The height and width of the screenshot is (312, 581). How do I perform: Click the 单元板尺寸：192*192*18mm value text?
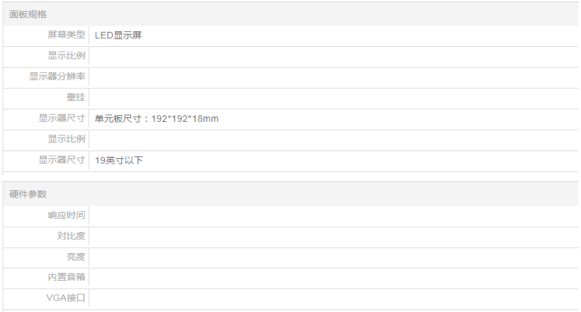156,119
